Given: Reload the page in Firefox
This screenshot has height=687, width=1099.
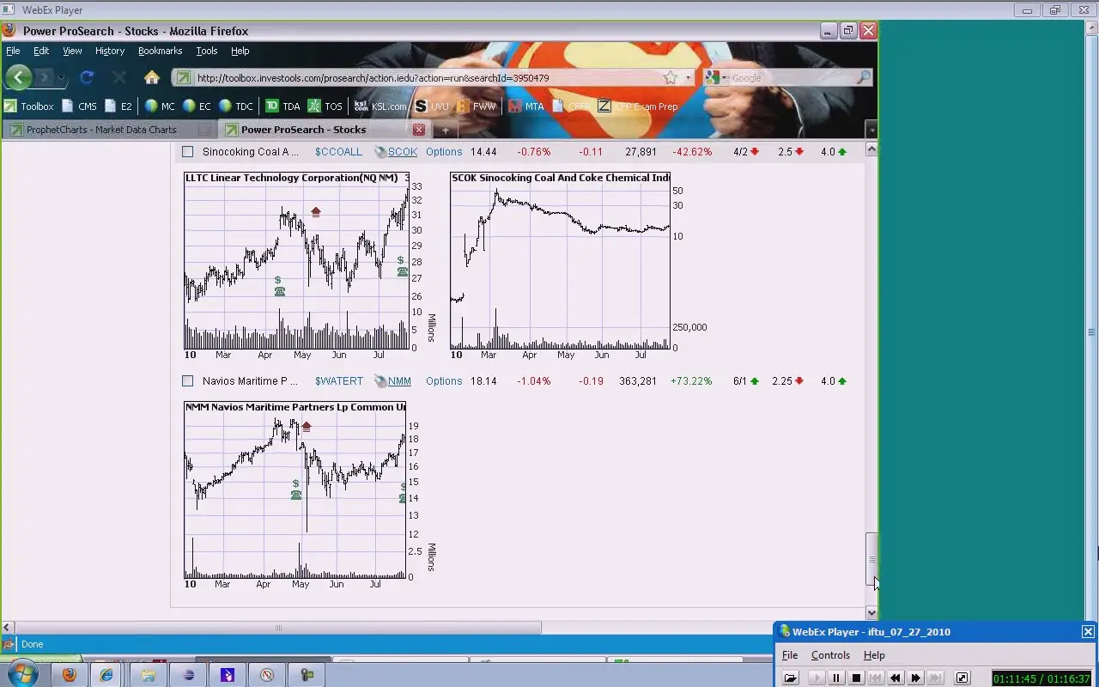Looking at the screenshot, I should (87, 77).
